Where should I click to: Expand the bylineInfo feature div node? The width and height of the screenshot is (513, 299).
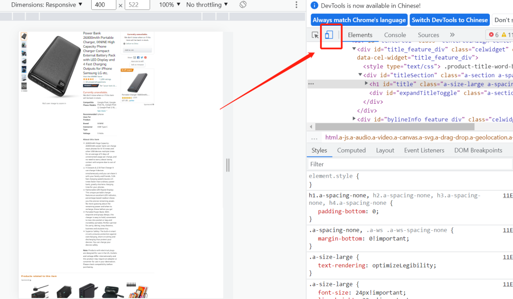click(x=354, y=119)
